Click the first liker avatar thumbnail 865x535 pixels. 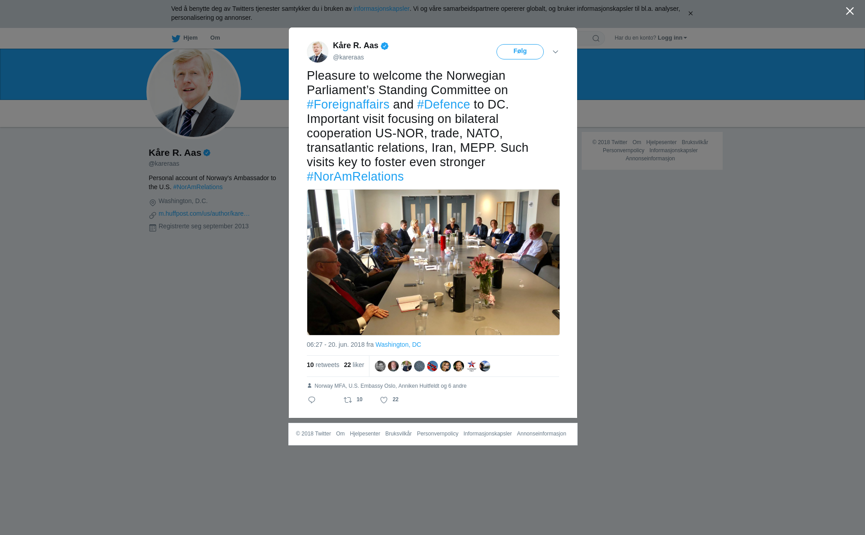(x=380, y=366)
